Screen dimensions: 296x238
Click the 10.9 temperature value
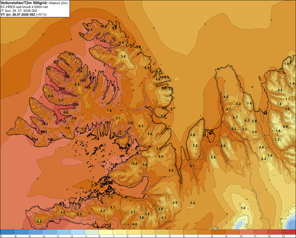coord(89,30)
